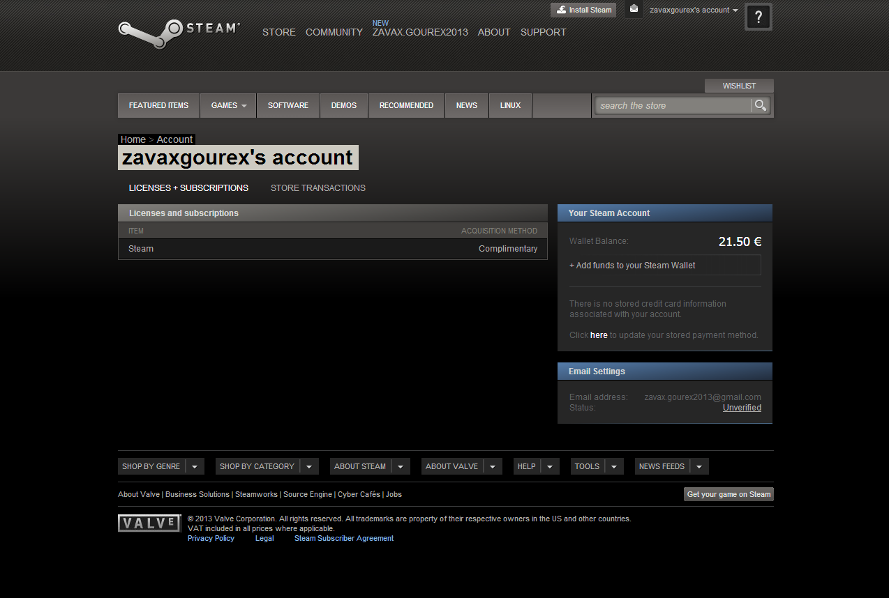Open zavaxgourex's account dropdown
Viewport: 889px width, 598px height.
(694, 10)
